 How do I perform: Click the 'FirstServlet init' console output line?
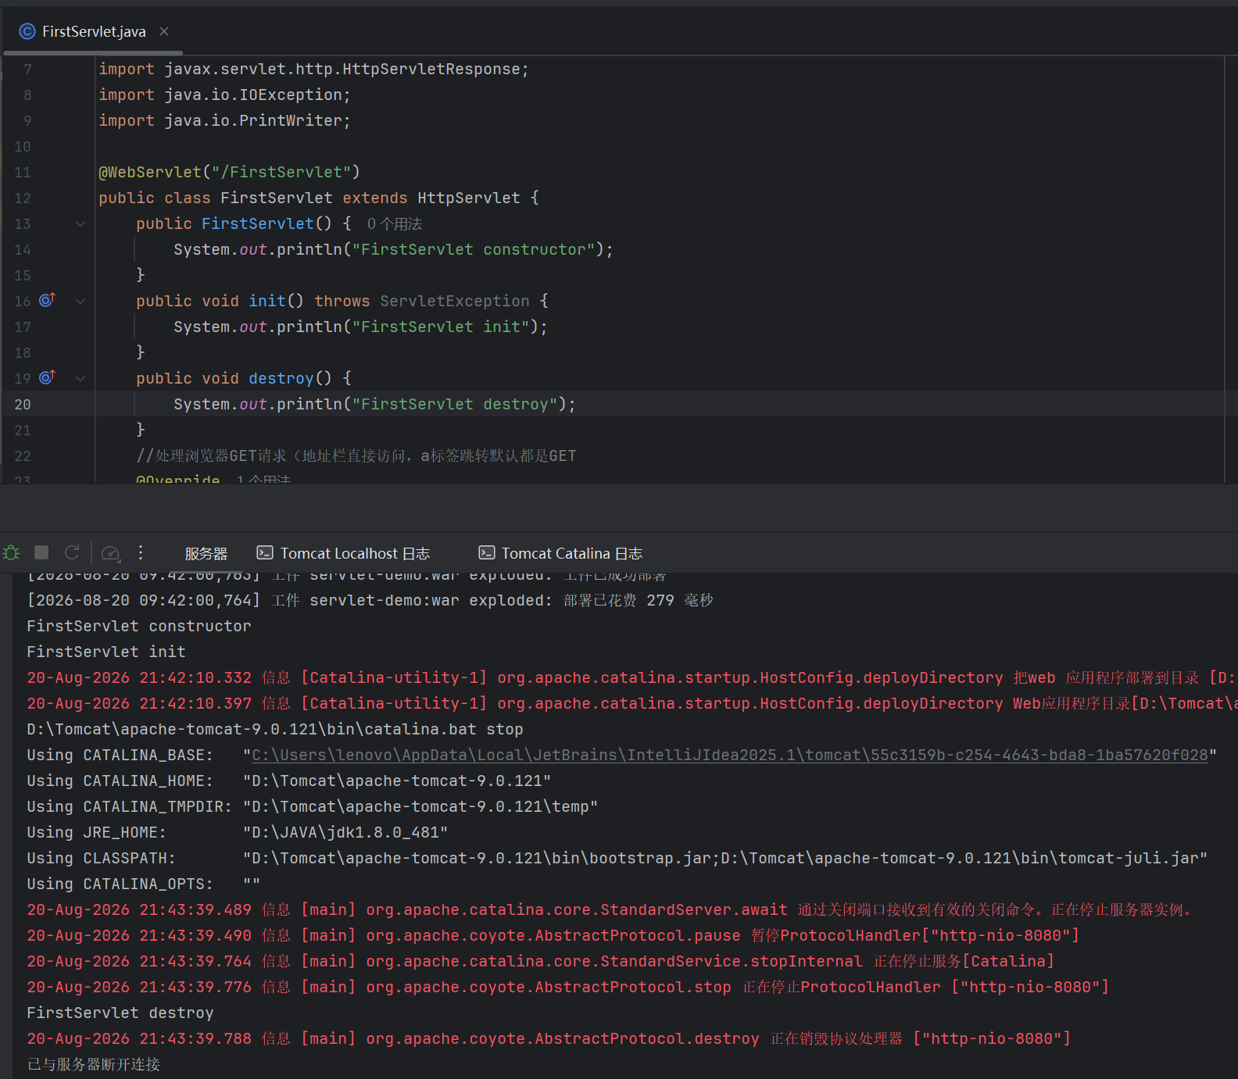pos(106,652)
